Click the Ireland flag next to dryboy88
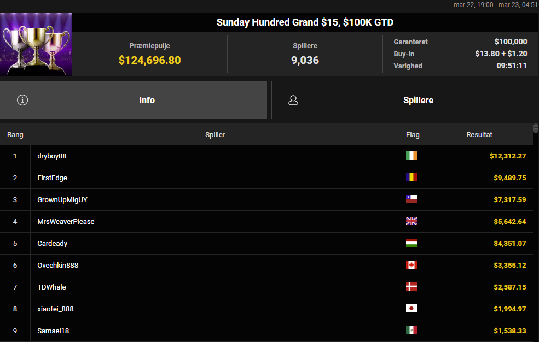This screenshot has width=539, height=342. [412, 156]
